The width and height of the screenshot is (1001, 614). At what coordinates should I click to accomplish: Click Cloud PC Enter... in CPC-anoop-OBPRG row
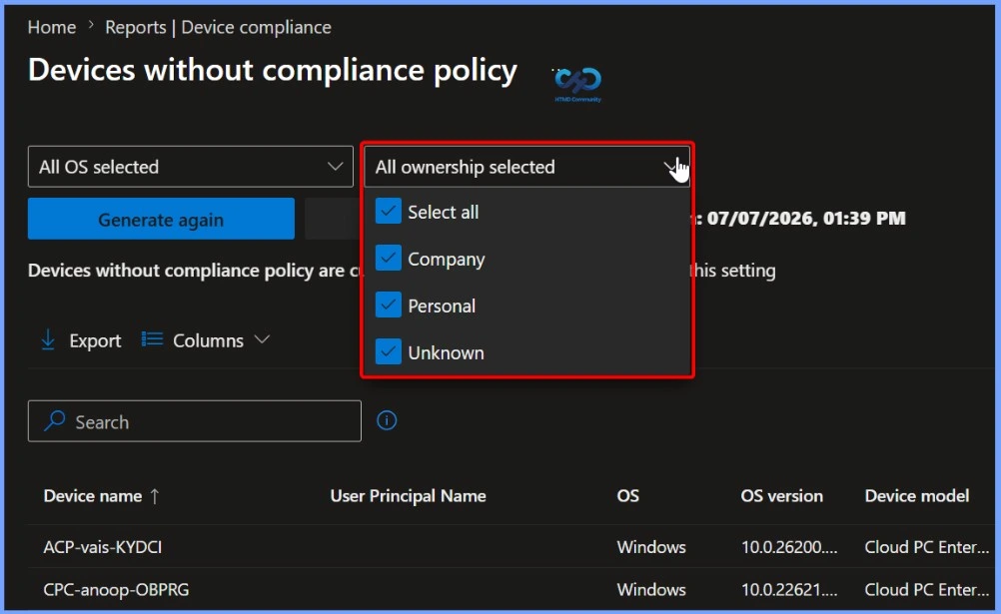tap(927, 589)
